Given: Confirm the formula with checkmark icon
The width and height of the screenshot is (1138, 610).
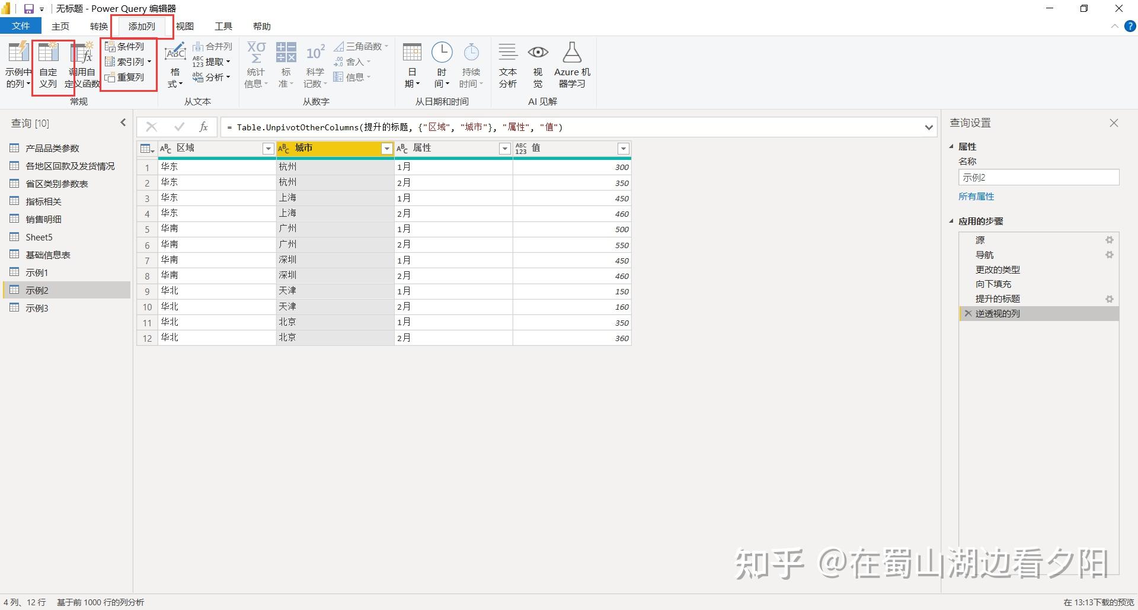Looking at the screenshot, I should pos(179,127).
